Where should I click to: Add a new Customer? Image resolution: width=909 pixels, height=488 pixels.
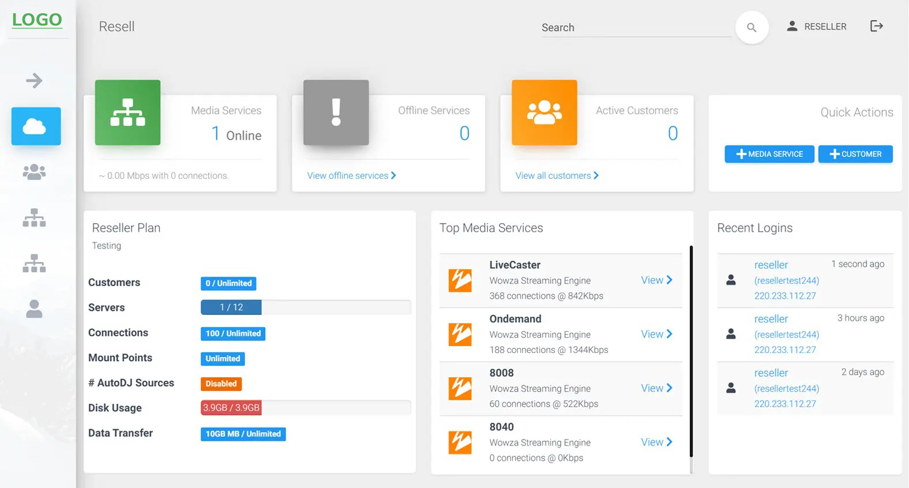click(x=855, y=154)
